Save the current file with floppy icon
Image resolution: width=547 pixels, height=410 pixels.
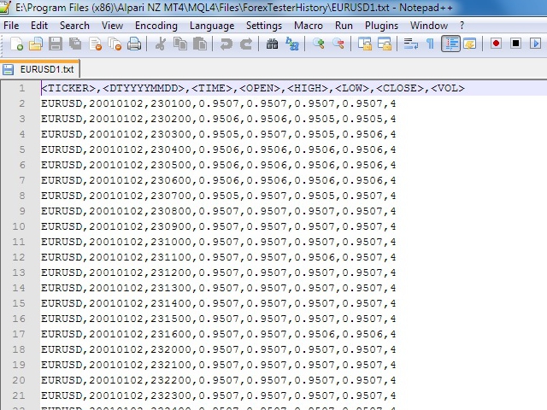[x=55, y=44]
